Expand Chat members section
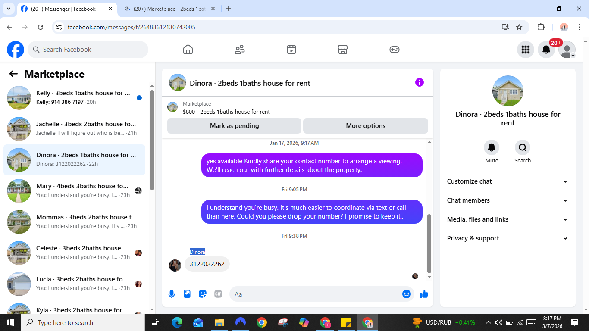The image size is (589, 331). click(508, 200)
